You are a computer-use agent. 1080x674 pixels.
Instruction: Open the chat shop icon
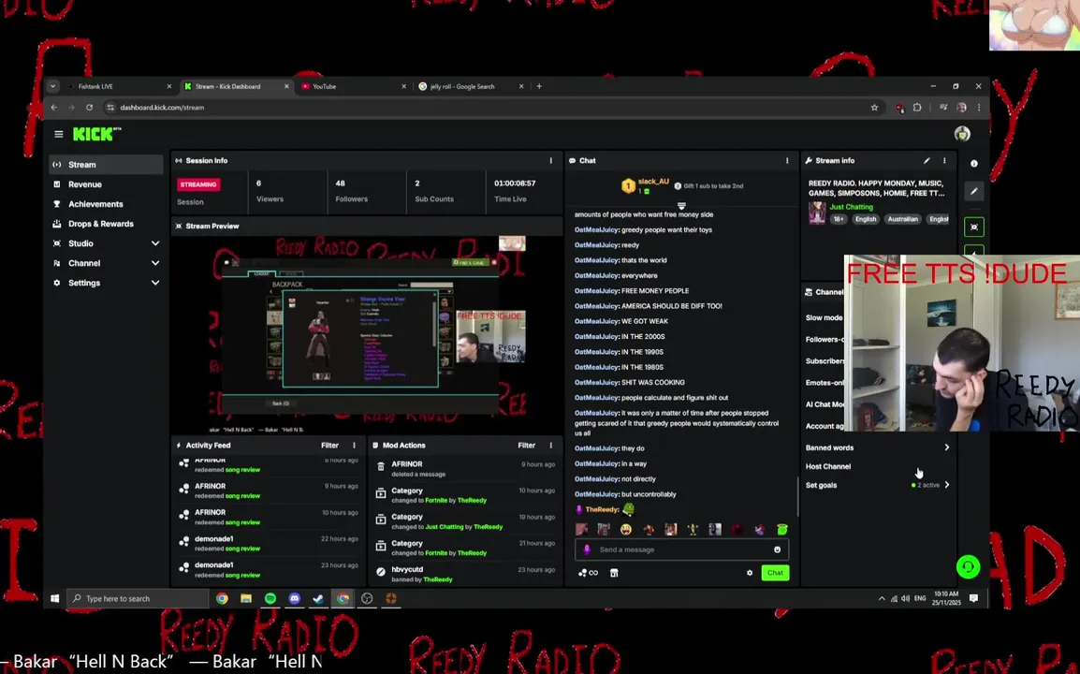[x=614, y=573]
